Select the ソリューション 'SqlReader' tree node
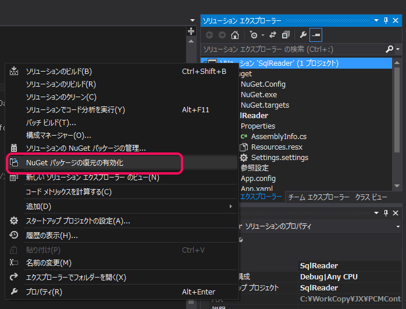Screen dimensions: 406x309 pyautogui.click(x=296, y=63)
